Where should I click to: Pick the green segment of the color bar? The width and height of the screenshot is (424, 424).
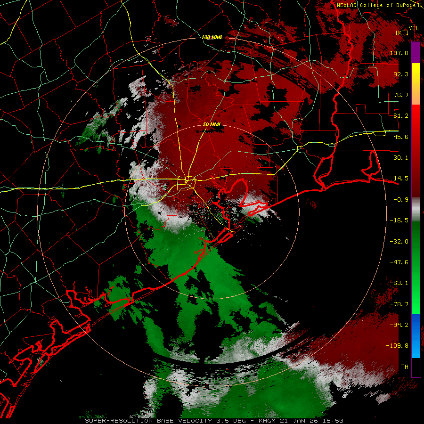pyautogui.click(x=416, y=268)
